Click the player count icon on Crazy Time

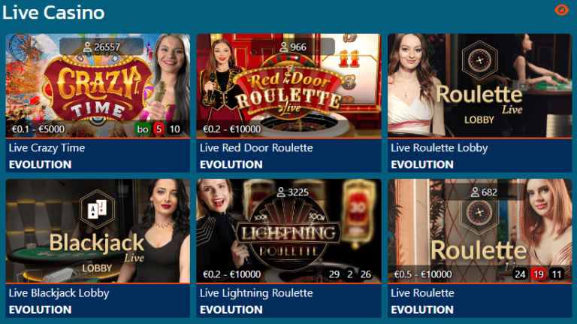point(87,47)
